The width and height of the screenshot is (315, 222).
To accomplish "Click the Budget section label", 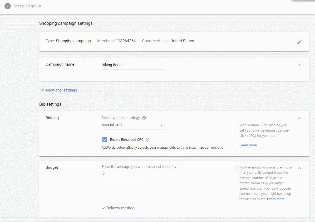I will pyautogui.click(x=52, y=167).
